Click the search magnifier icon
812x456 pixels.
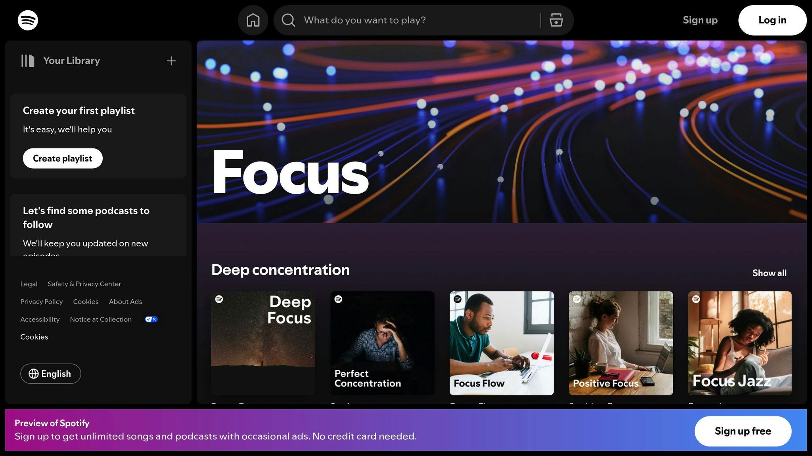[x=288, y=20]
